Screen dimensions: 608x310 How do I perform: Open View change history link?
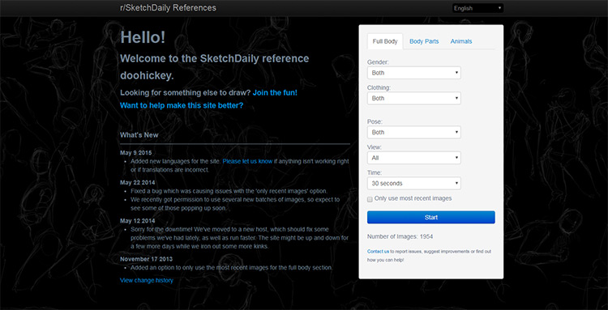147,280
